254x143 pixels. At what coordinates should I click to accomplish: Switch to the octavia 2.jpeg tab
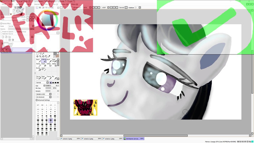(x=92, y=139)
